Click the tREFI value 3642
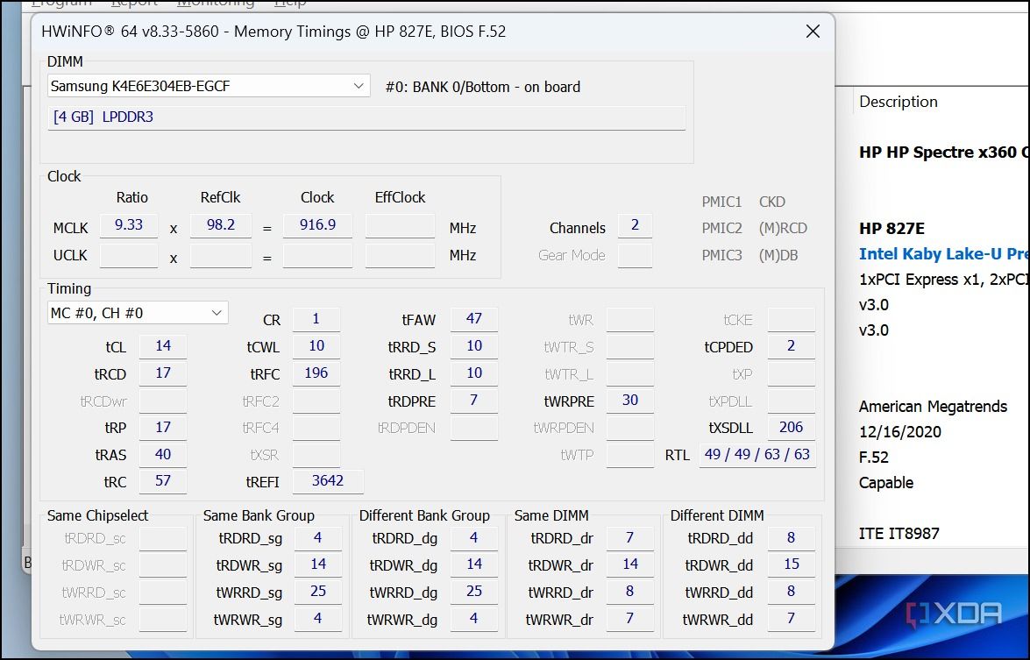Image resolution: width=1030 pixels, height=660 pixels. point(328,481)
